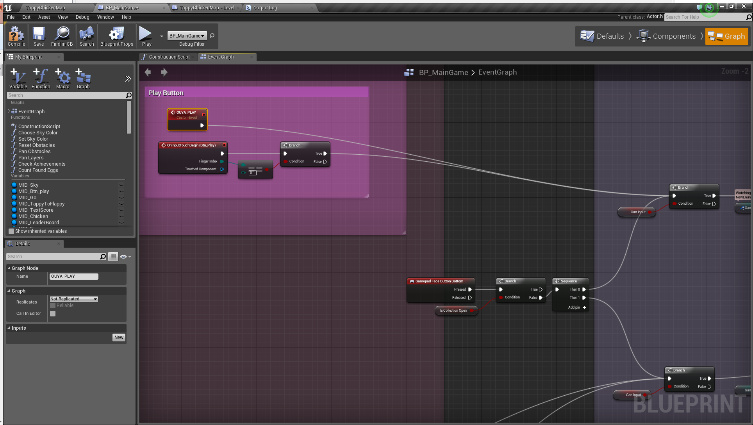Open Find in CB

62,36
